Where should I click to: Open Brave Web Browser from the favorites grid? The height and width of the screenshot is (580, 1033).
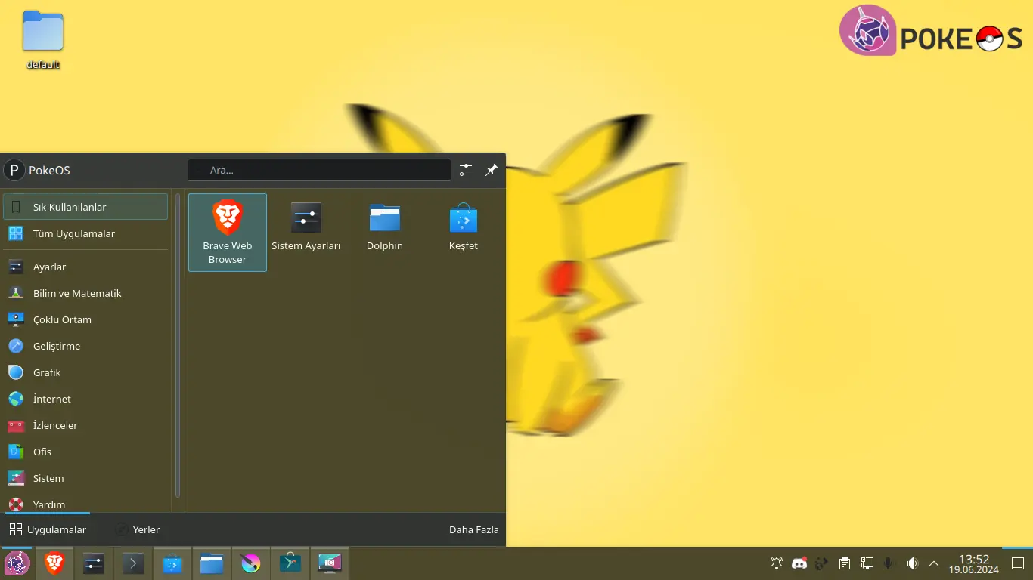pos(228,233)
